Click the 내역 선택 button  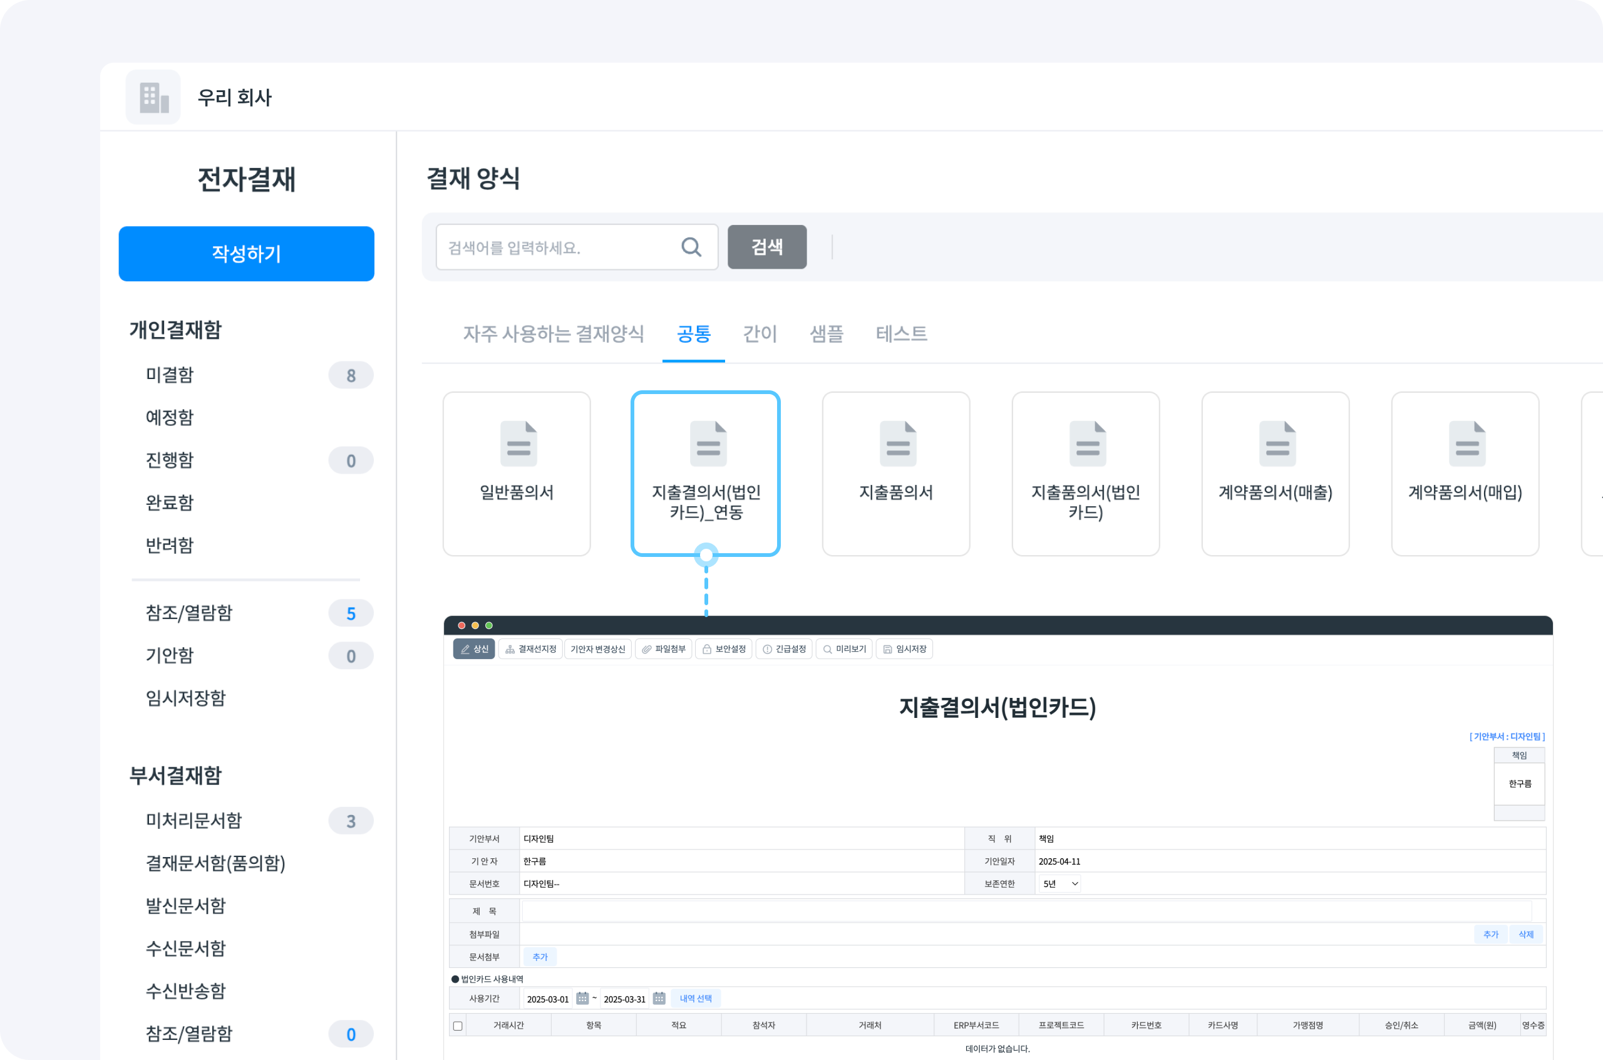[696, 999]
